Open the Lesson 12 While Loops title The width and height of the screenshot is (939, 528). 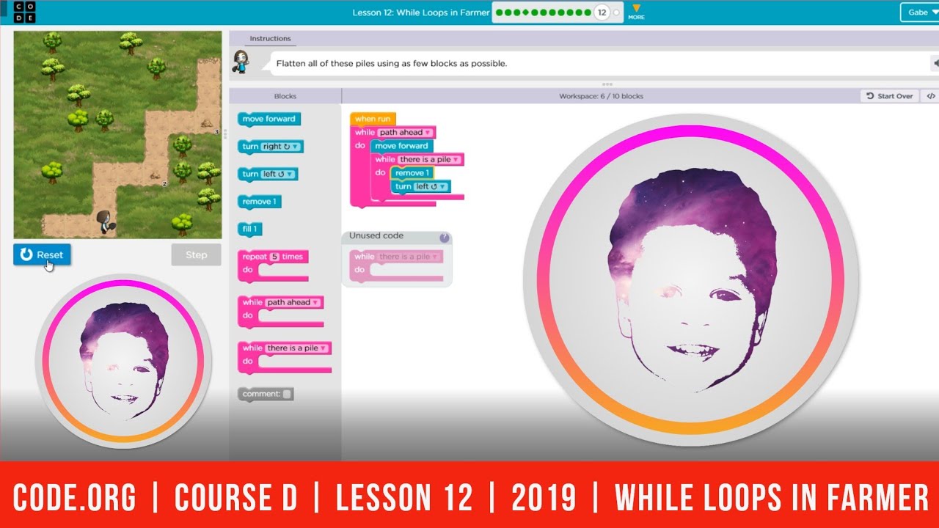[x=420, y=12]
